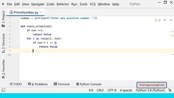Image resolution: width=174 pixels, height=98 pixels.
Task: Open the Problems tool window
Action: [38, 84]
